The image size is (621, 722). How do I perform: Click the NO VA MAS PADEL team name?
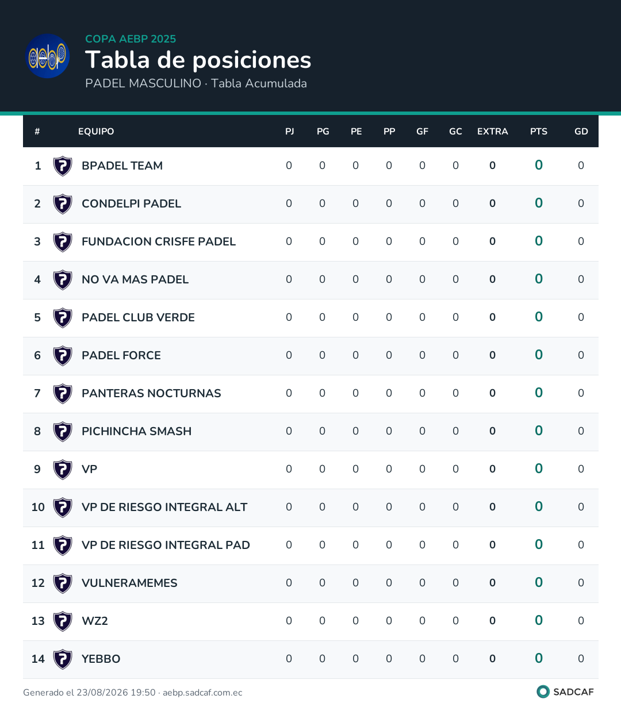(x=135, y=279)
